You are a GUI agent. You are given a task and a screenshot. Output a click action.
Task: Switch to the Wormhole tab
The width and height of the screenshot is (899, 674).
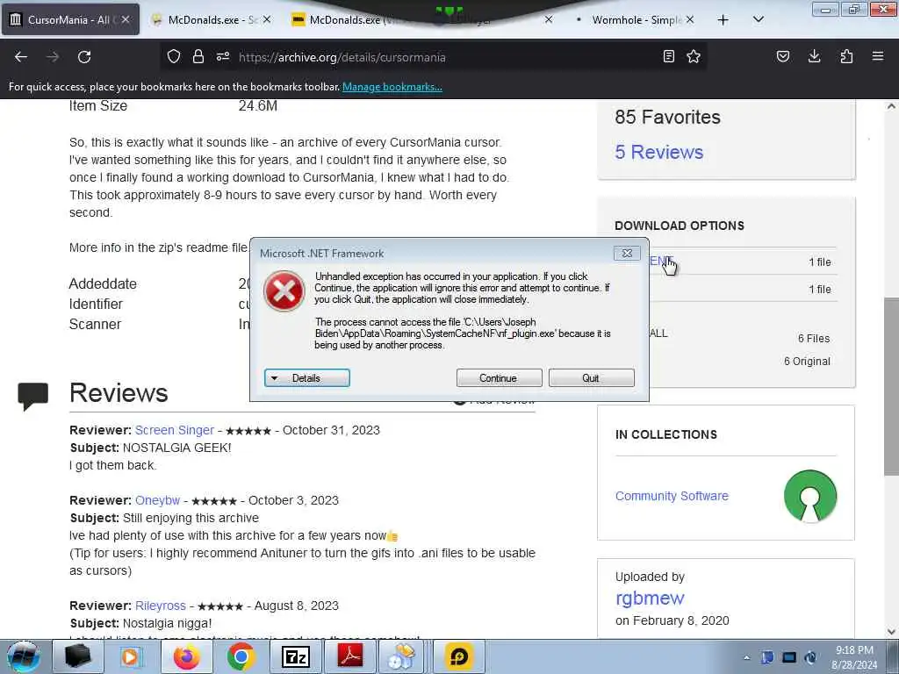coord(636,19)
